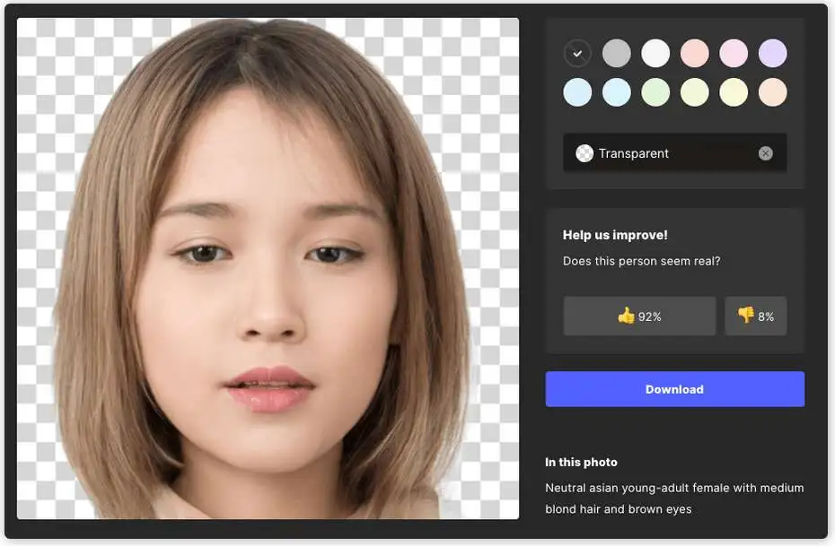The image size is (835, 546).
Task: Set background to the lavender purple swatch
Action: [772, 54]
